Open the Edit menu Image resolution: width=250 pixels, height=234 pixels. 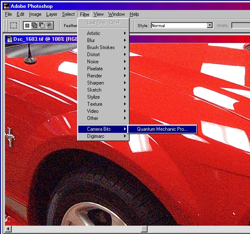point(20,14)
